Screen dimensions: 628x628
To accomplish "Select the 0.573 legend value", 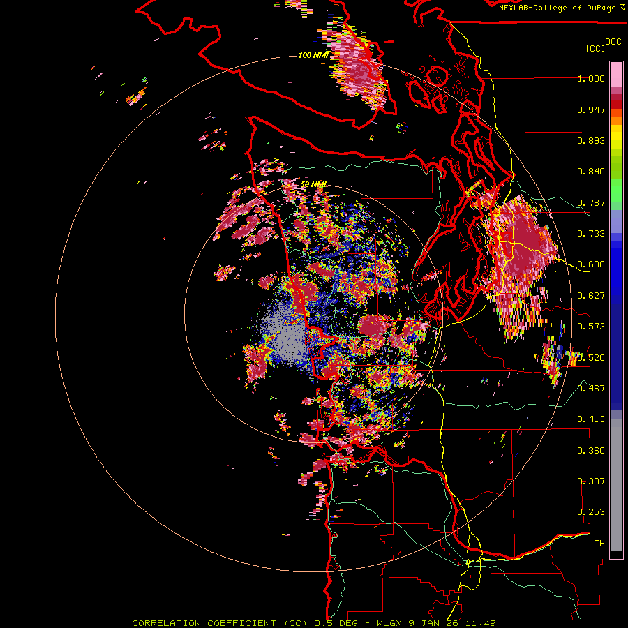I will (x=591, y=327).
